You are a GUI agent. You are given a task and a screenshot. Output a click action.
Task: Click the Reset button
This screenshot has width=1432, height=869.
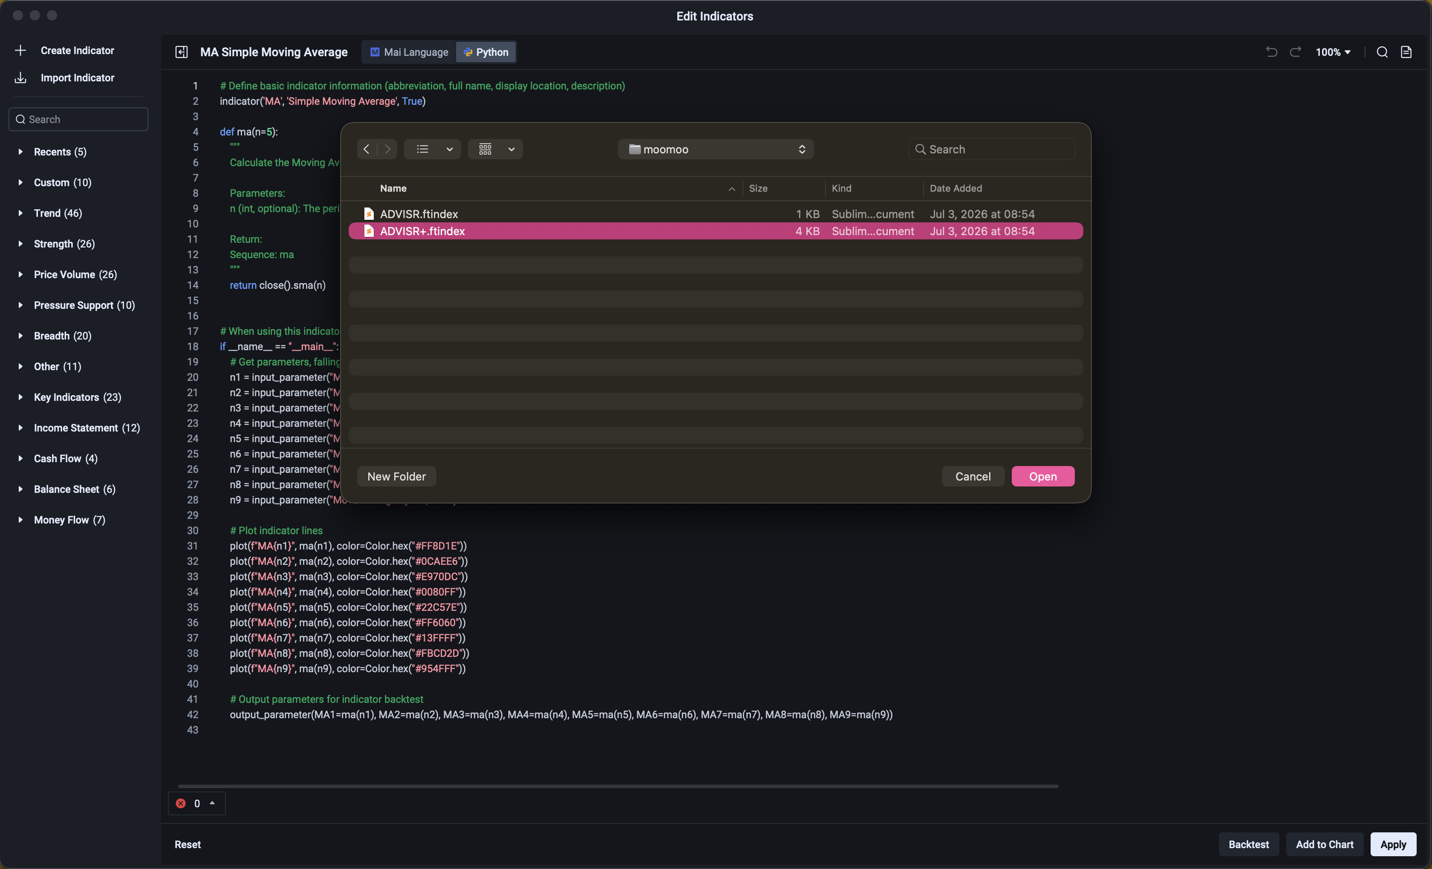(188, 845)
